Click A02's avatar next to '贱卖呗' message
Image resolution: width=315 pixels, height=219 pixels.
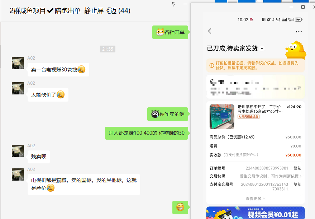pos(18,151)
